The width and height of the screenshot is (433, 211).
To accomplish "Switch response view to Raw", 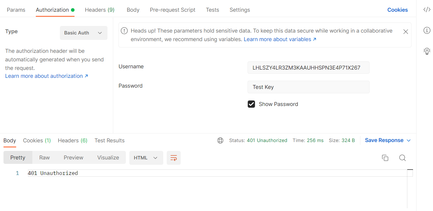I will (x=44, y=157).
